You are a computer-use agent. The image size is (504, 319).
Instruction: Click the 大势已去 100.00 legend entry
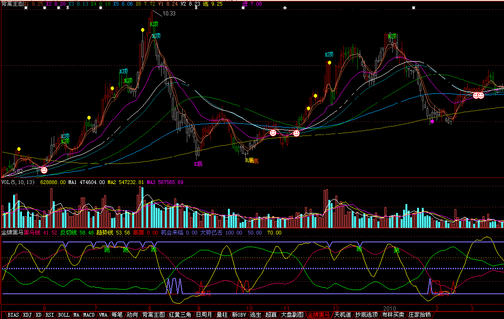(x=221, y=233)
